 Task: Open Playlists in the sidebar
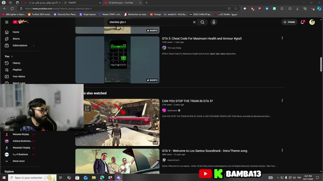(x=17, y=70)
